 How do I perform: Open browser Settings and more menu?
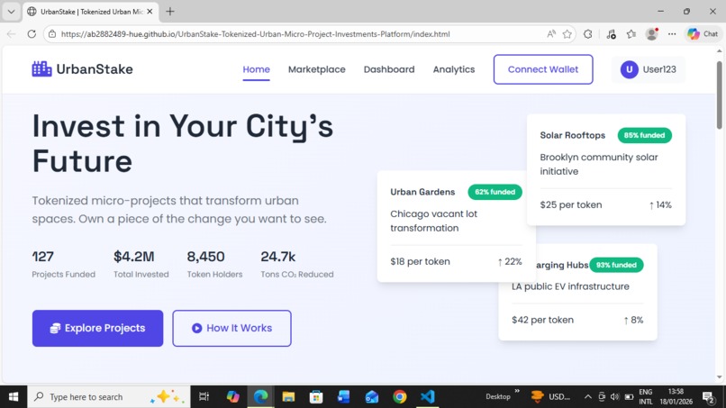tap(672, 34)
